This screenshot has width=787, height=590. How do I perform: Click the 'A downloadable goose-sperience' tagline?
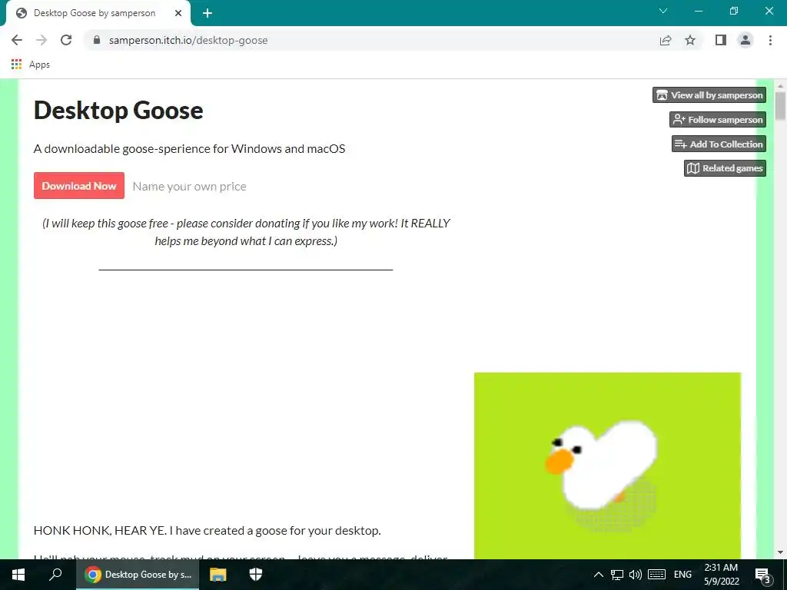click(189, 148)
